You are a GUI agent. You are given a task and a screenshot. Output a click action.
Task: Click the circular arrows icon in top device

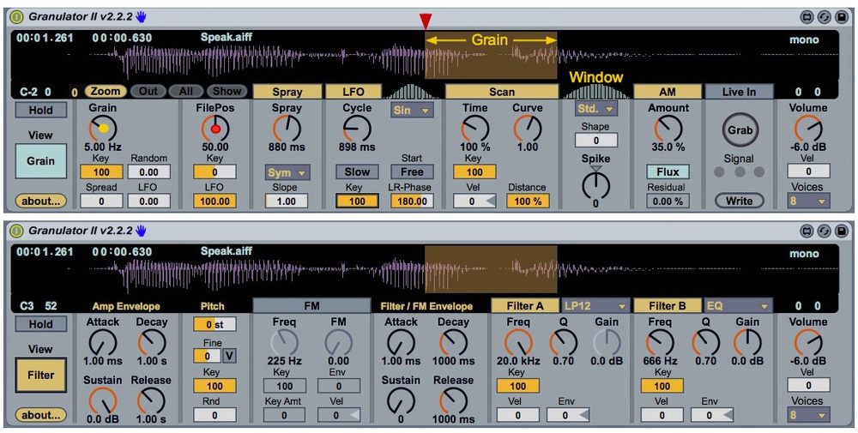pyautogui.click(x=824, y=17)
